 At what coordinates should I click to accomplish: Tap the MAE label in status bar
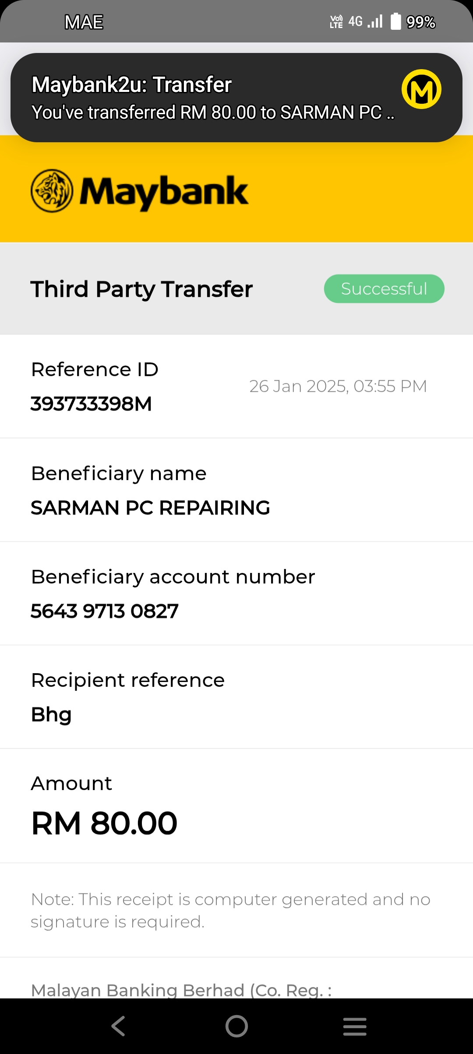[84, 22]
